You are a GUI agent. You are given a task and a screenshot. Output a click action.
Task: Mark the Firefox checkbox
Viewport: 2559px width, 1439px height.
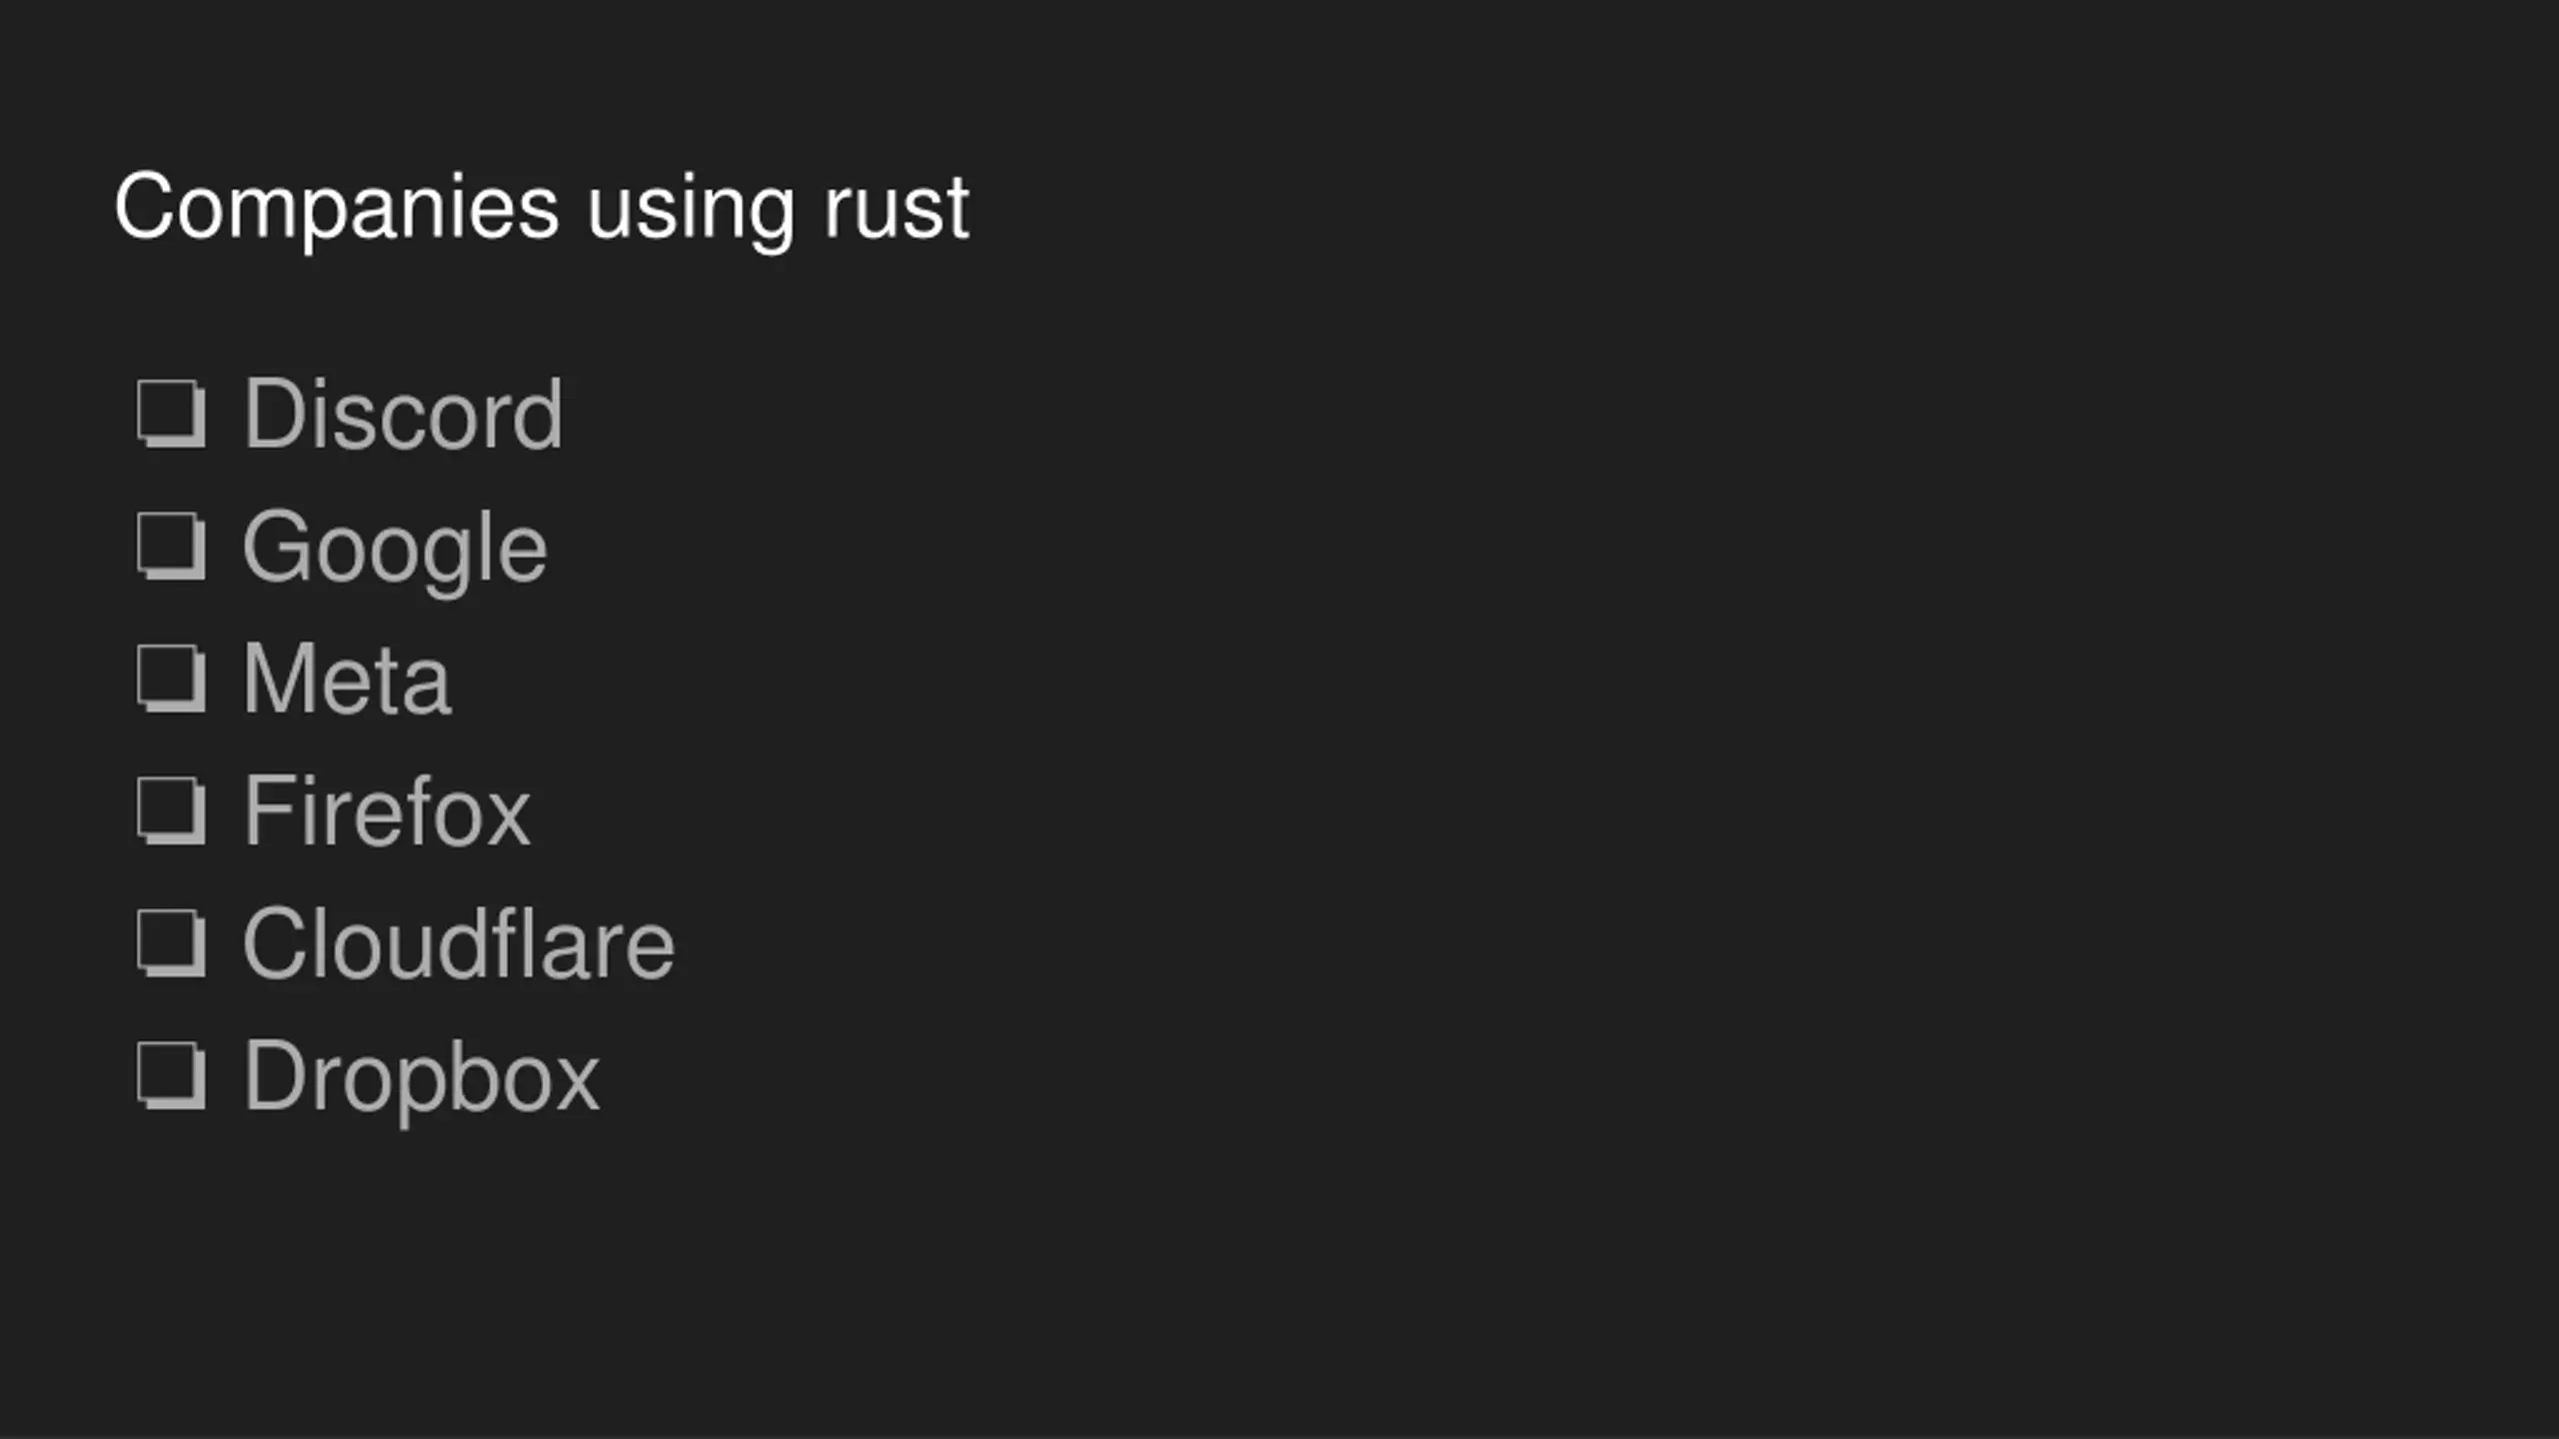171,810
